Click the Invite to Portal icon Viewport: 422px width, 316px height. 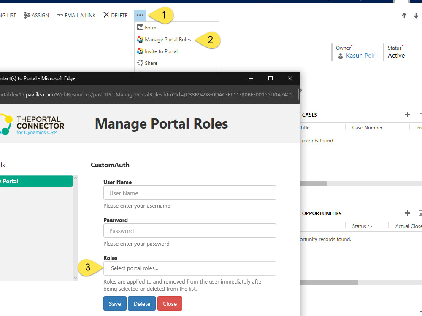click(x=140, y=51)
